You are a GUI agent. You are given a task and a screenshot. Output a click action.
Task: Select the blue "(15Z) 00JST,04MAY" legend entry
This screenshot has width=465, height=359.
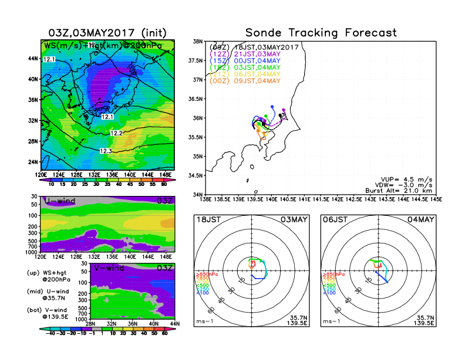(x=245, y=61)
